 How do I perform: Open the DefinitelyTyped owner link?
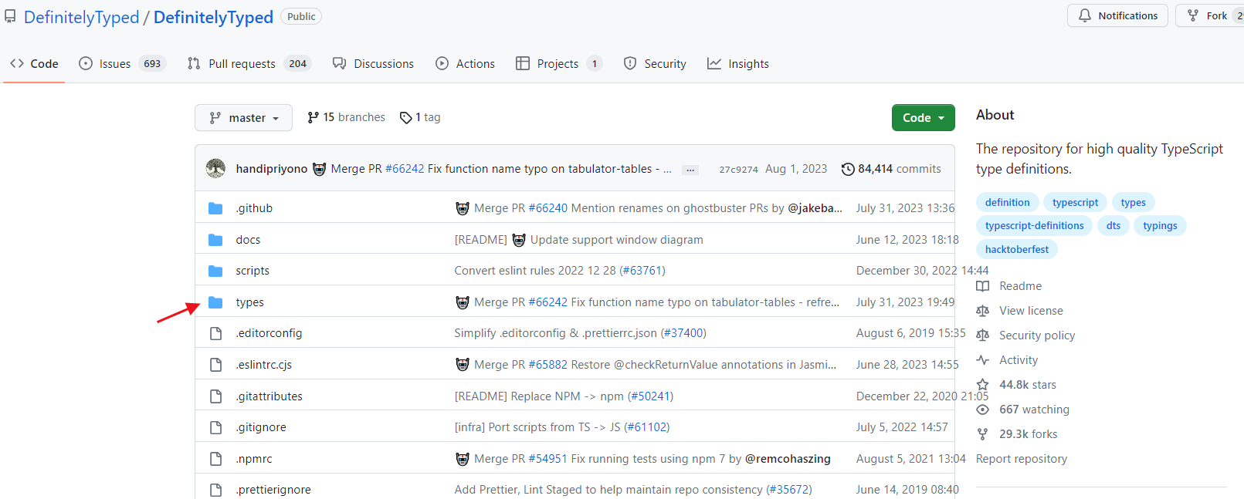[x=82, y=17]
